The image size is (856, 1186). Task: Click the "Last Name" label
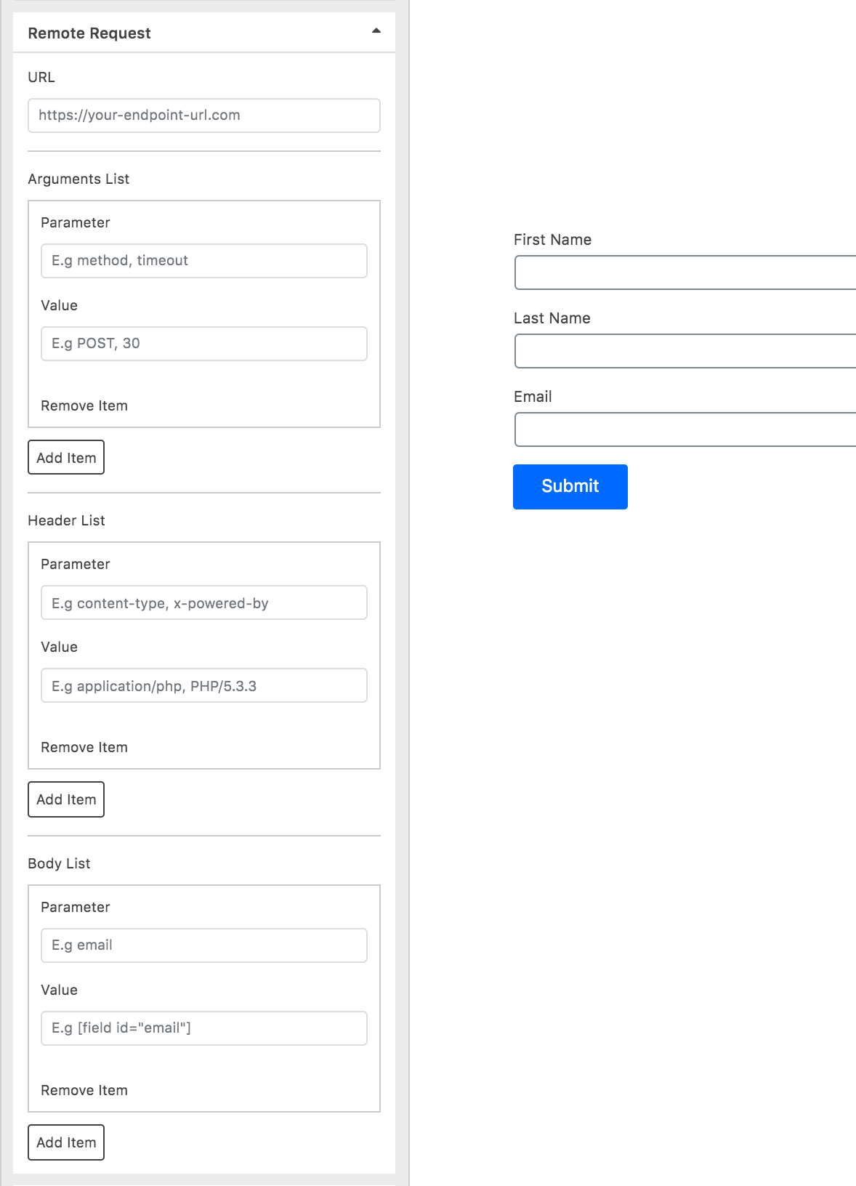552,318
